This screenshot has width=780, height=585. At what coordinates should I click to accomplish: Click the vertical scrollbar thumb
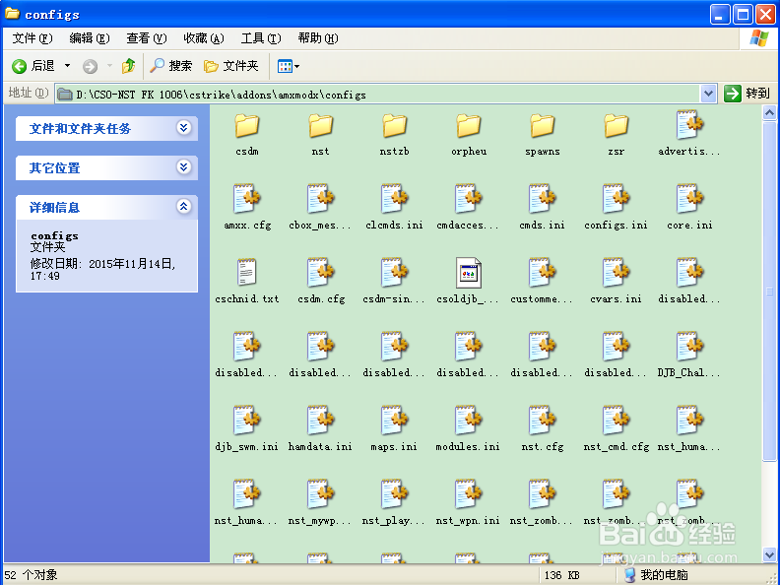tap(769, 292)
